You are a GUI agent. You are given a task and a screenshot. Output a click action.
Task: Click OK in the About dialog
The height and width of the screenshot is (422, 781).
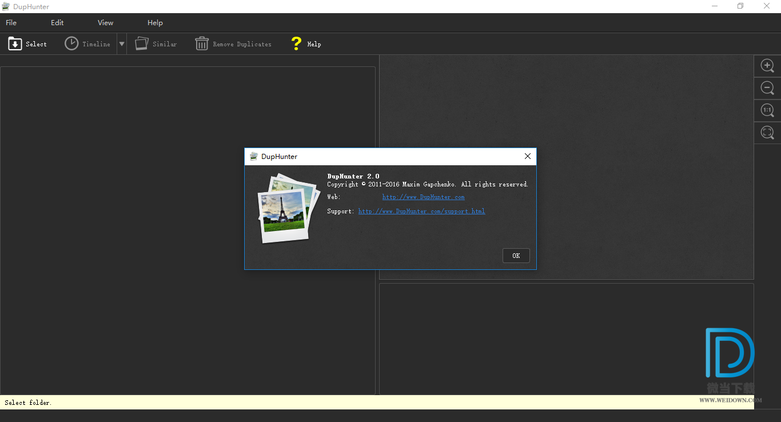(516, 256)
